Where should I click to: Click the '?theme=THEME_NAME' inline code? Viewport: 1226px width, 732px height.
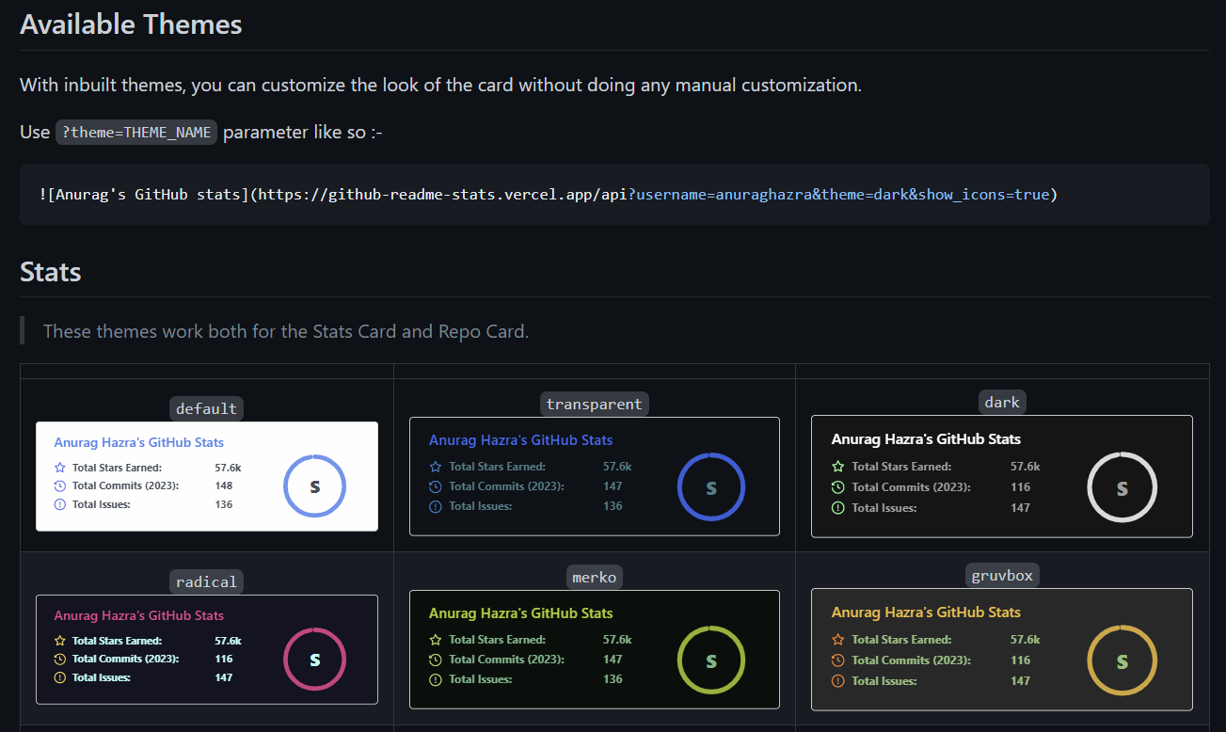(136, 132)
